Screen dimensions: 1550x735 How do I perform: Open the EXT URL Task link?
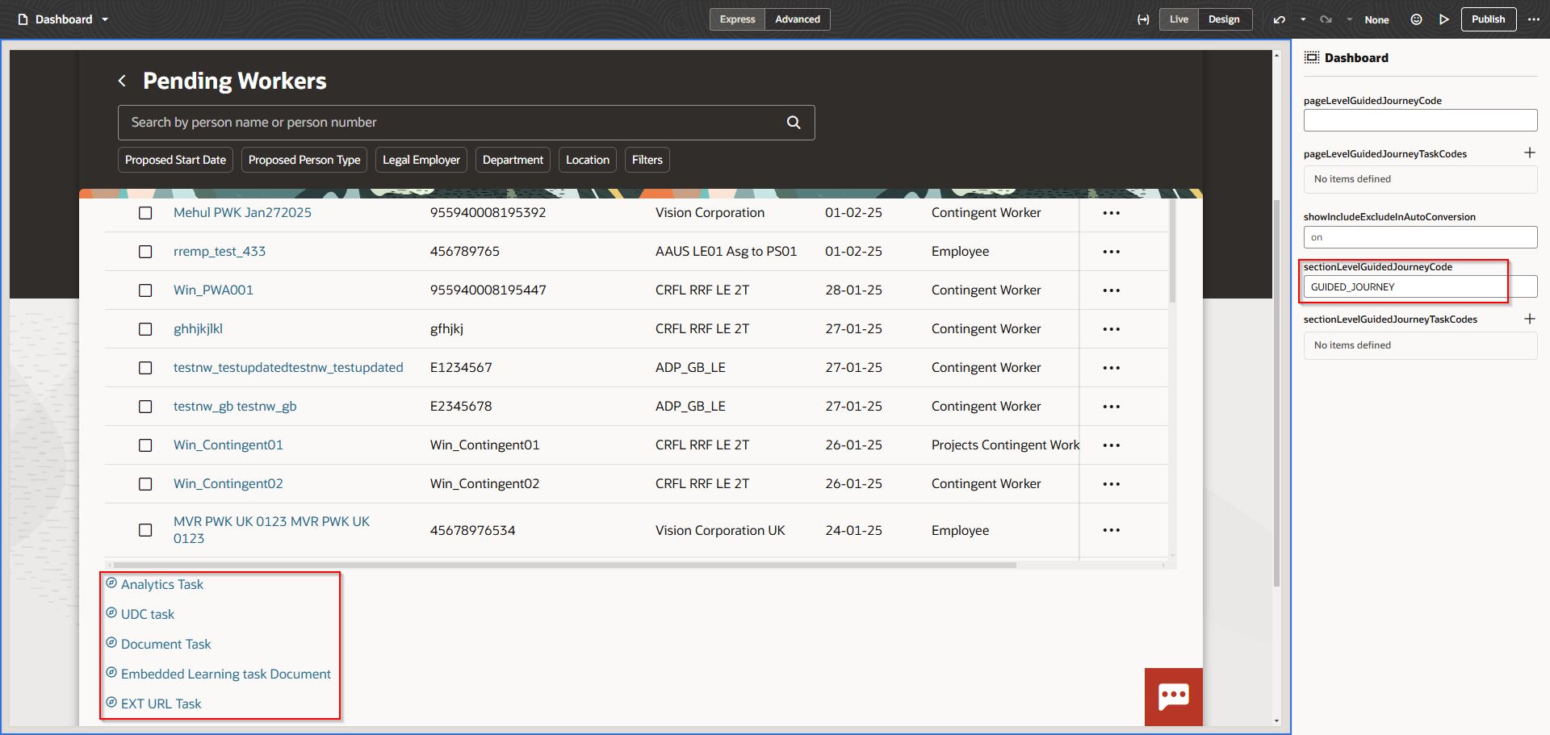click(x=161, y=704)
